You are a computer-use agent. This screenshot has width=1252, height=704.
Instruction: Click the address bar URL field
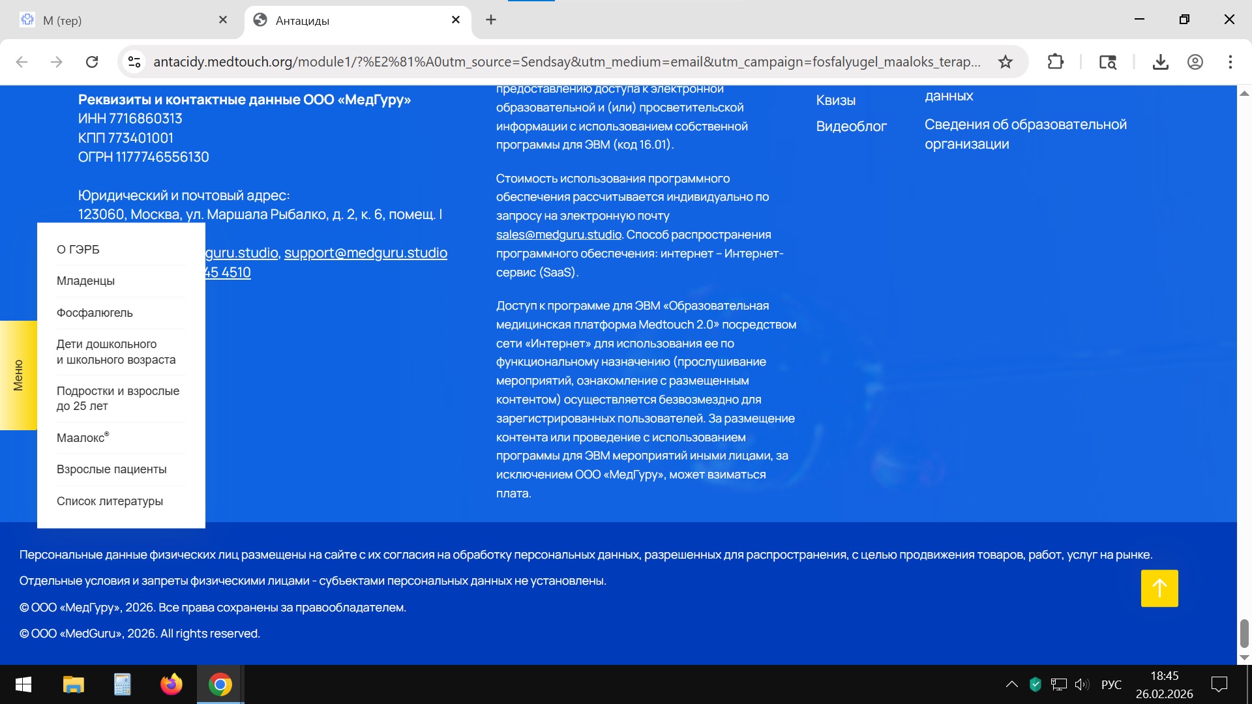566,62
